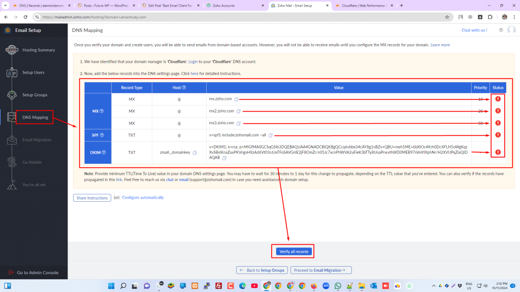Open the browser Extensions puzzle icon
520x292 pixels.
click(490, 17)
